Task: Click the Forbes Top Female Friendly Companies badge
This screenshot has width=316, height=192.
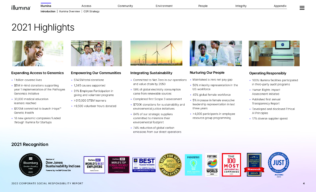Action: point(119,165)
